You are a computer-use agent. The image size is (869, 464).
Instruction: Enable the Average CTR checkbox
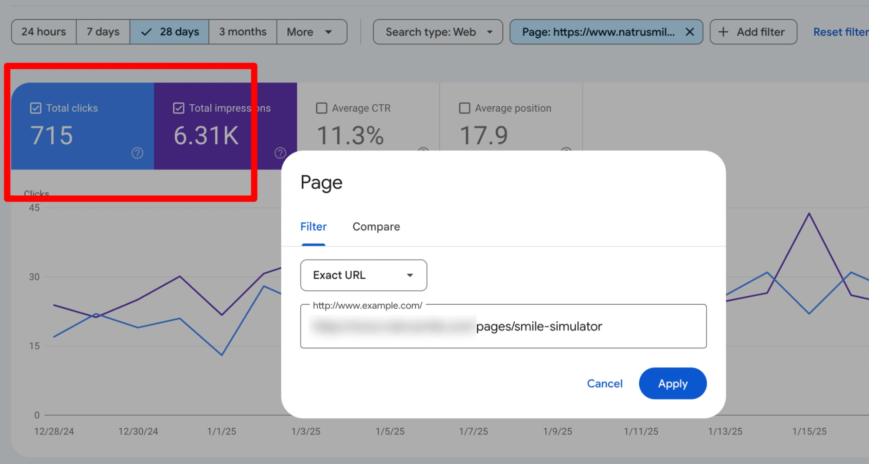pos(322,108)
